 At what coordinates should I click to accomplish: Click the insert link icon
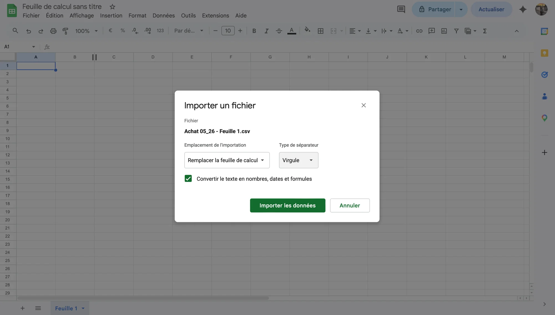(419, 31)
